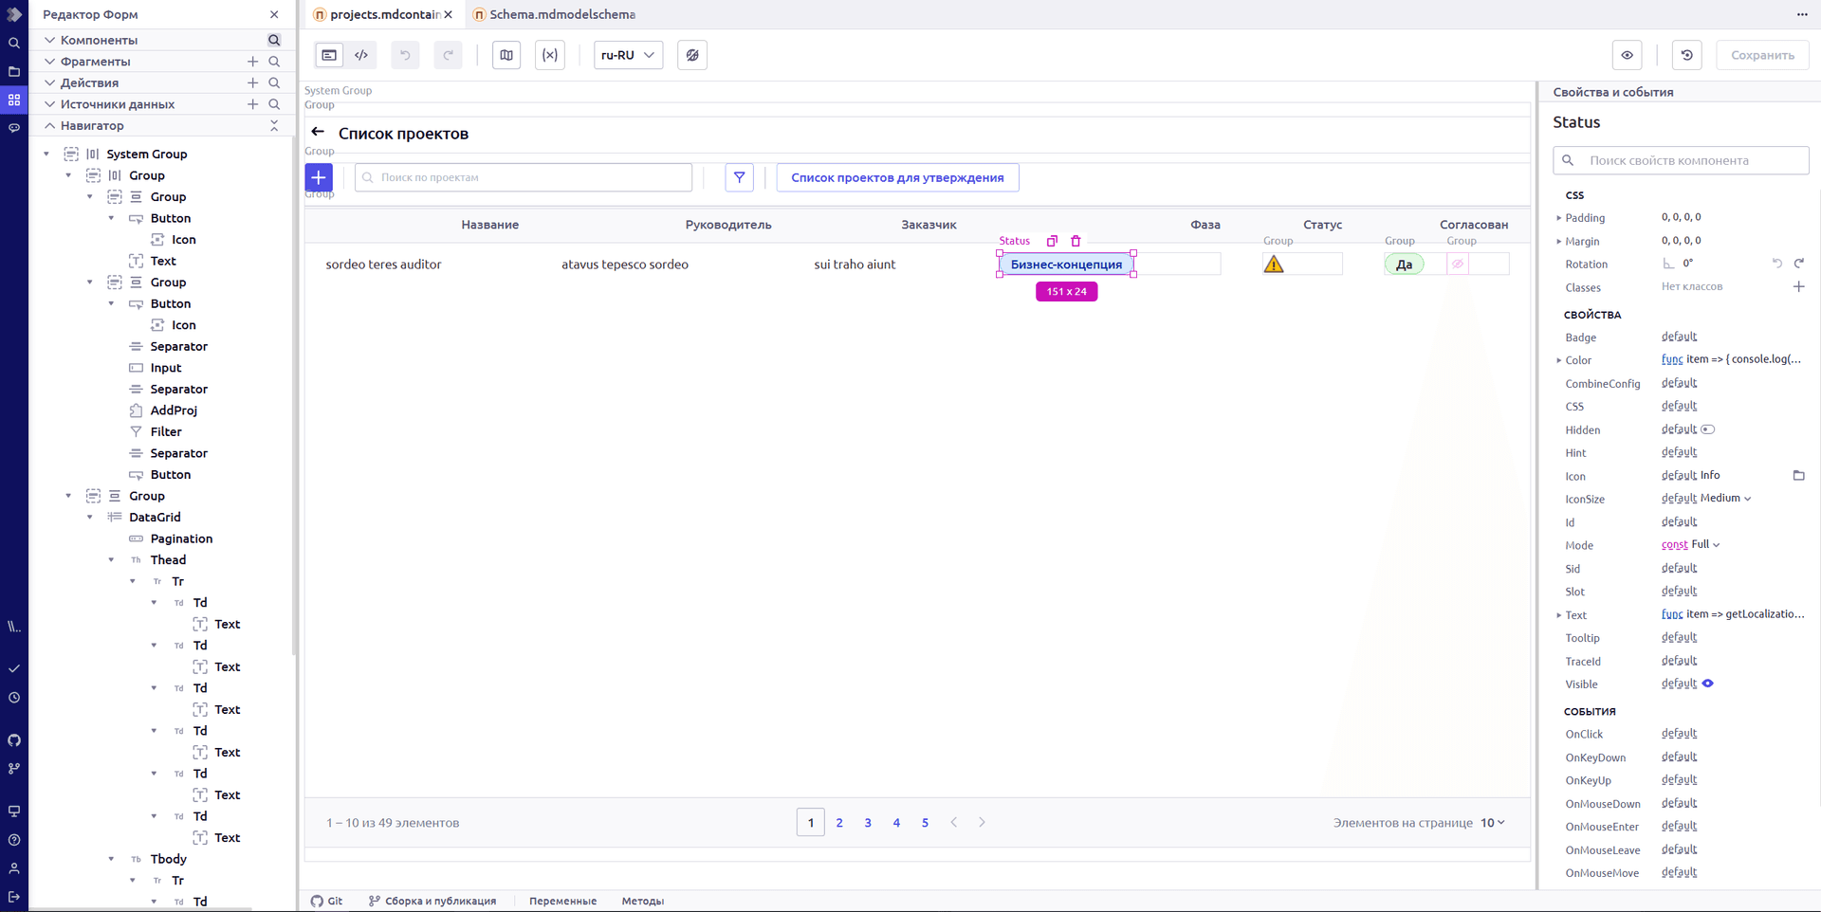The width and height of the screenshot is (1821, 912).
Task: Click the Сохранить save button
Action: [1762, 55]
